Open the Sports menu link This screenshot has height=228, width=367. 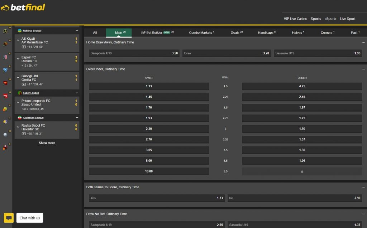(316, 19)
